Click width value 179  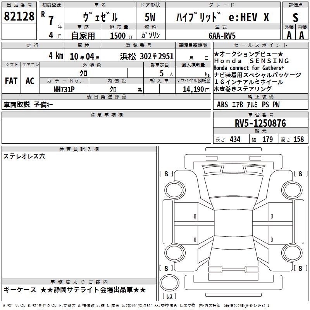[x=267, y=139]
